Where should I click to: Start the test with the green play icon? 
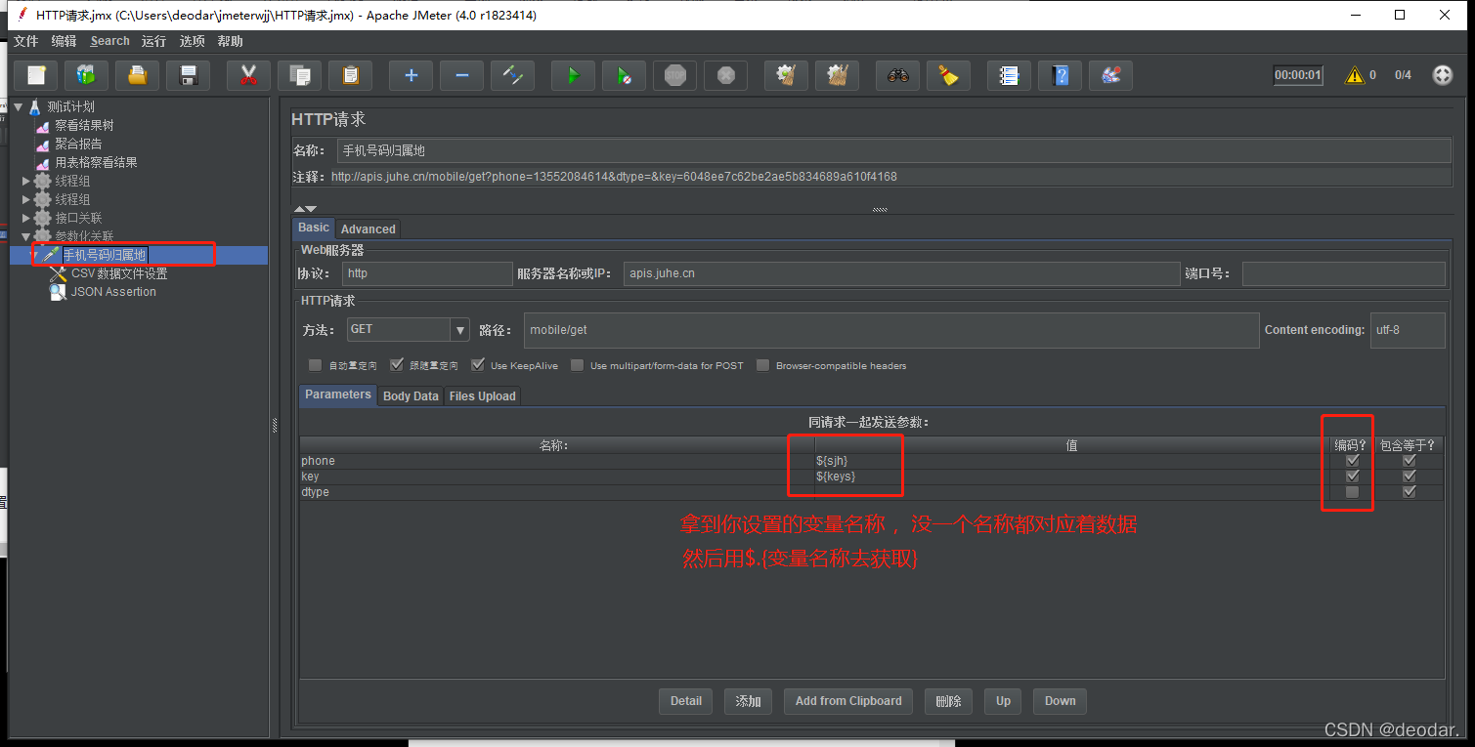tap(573, 75)
